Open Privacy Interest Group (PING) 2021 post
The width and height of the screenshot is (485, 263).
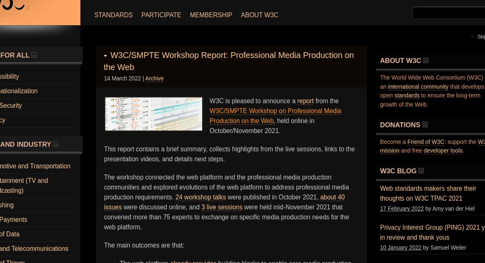coord(432,232)
